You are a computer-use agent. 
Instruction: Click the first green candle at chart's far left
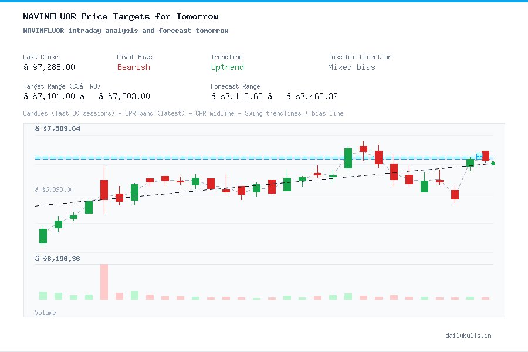[x=43, y=236]
